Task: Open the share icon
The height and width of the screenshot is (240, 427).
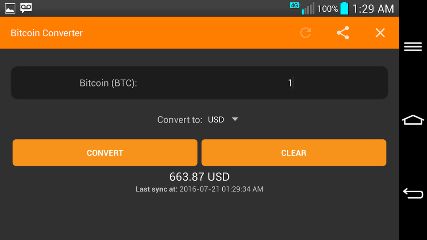Action: click(x=343, y=33)
